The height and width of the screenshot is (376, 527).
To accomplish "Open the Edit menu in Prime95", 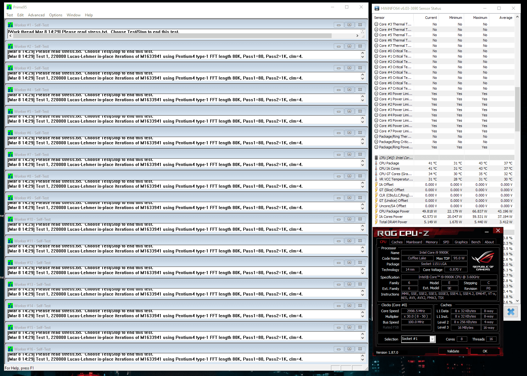I will pos(20,15).
